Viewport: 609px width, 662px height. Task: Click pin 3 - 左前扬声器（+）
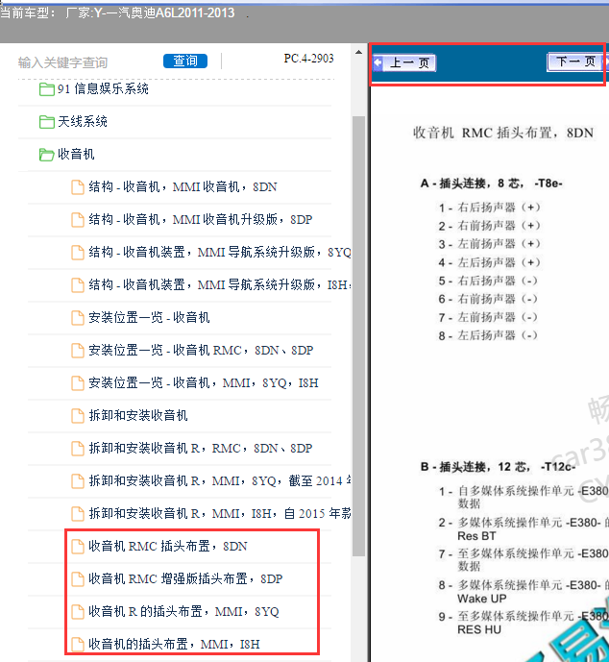click(x=489, y=244)
